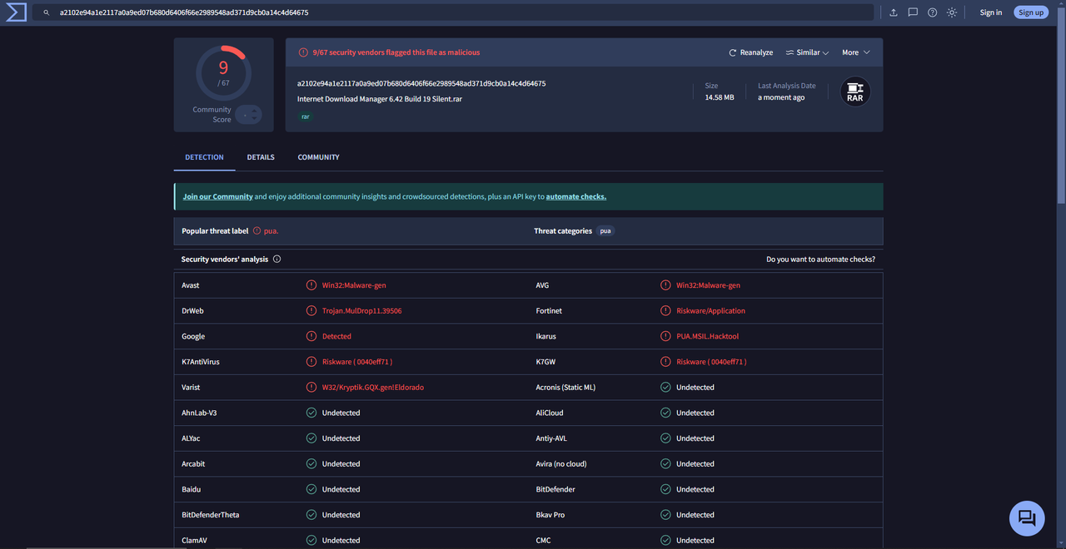Click the SHA-256 hash text in file header
The image size is (1066, 549).
point(421,83)
